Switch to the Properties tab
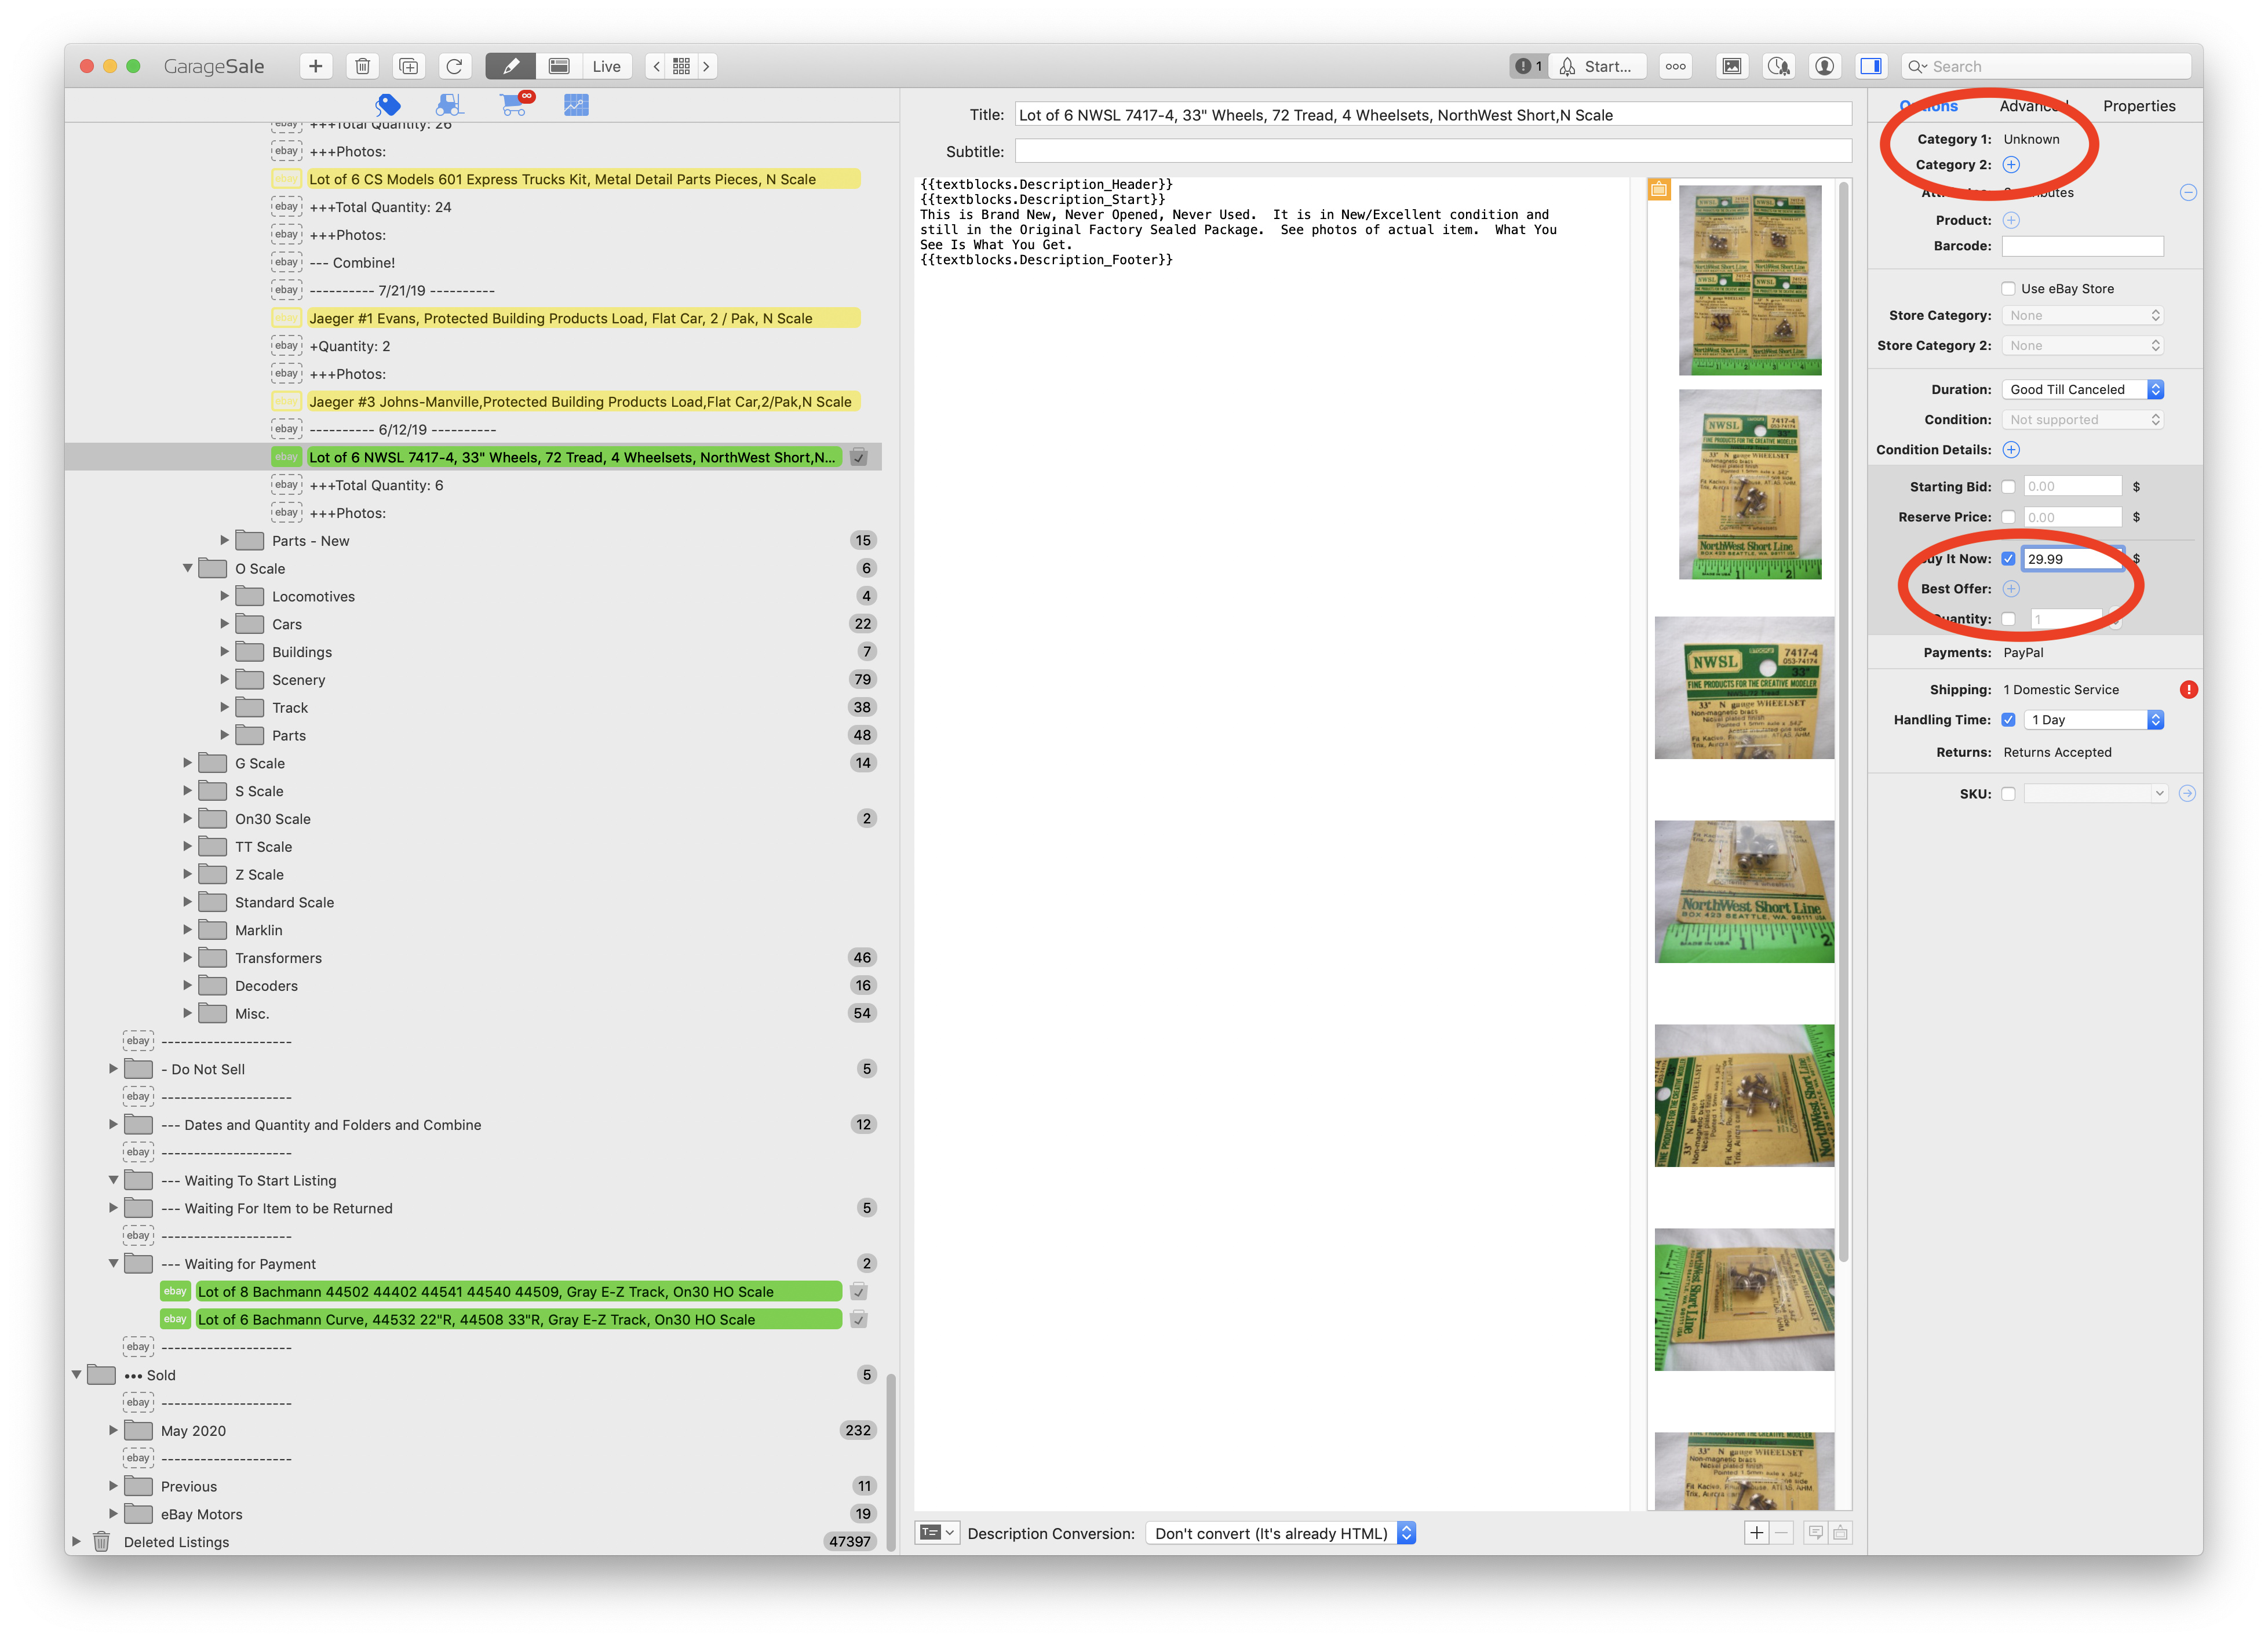The width and height of the screenshot is (2268, 1641). coord(2139,106)
